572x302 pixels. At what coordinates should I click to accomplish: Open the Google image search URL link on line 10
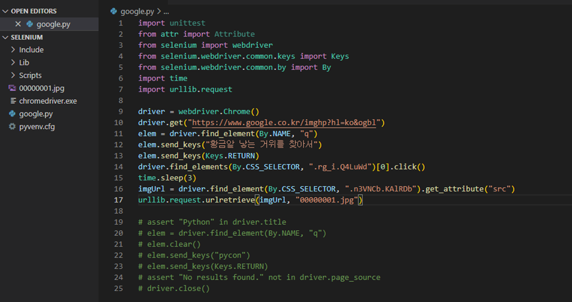coord(284,122)
